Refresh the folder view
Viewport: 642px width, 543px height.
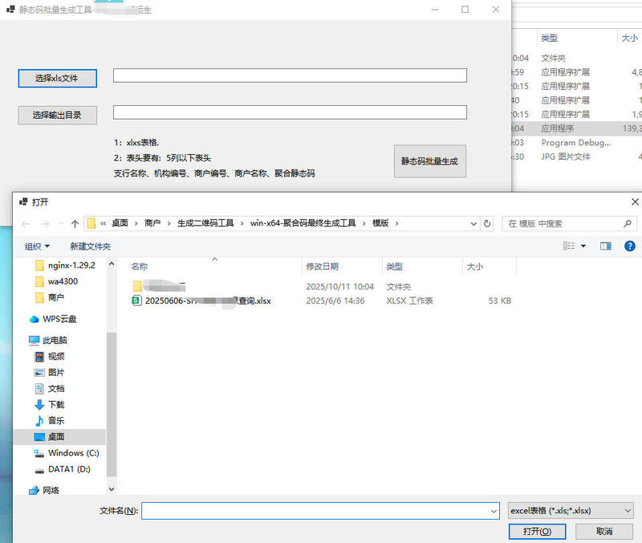[487, 224]
